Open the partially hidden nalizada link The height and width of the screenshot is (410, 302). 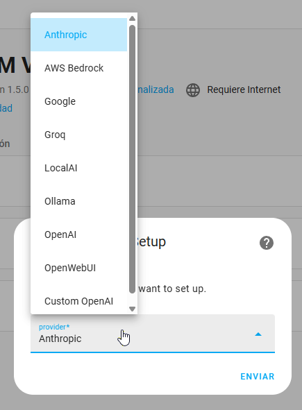[156, 89]
